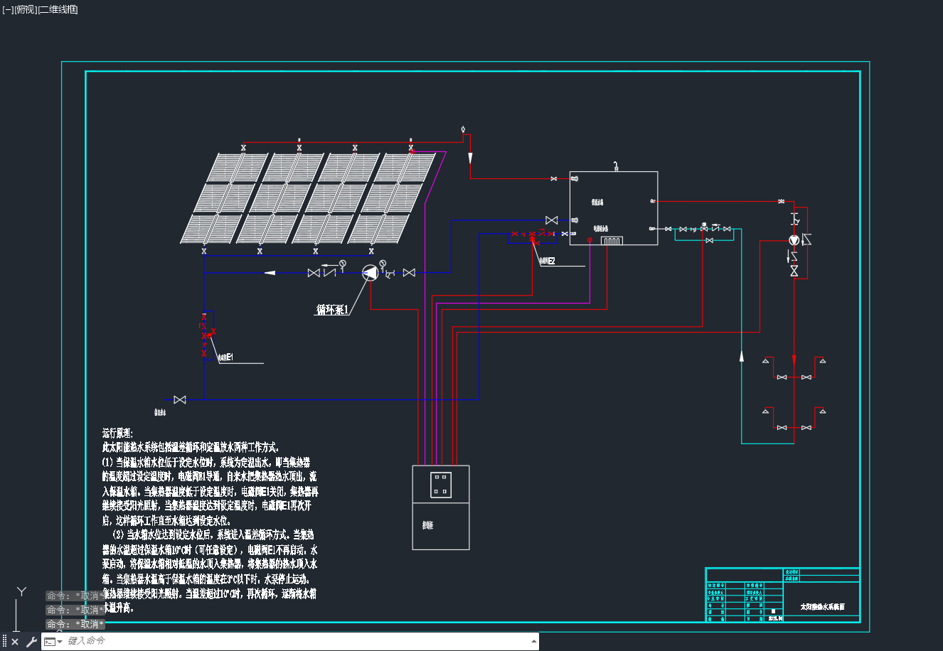Select the 循环泵1 label text
Image resolution: width=943 pixels, height=651 pixels.
point(332,310)
